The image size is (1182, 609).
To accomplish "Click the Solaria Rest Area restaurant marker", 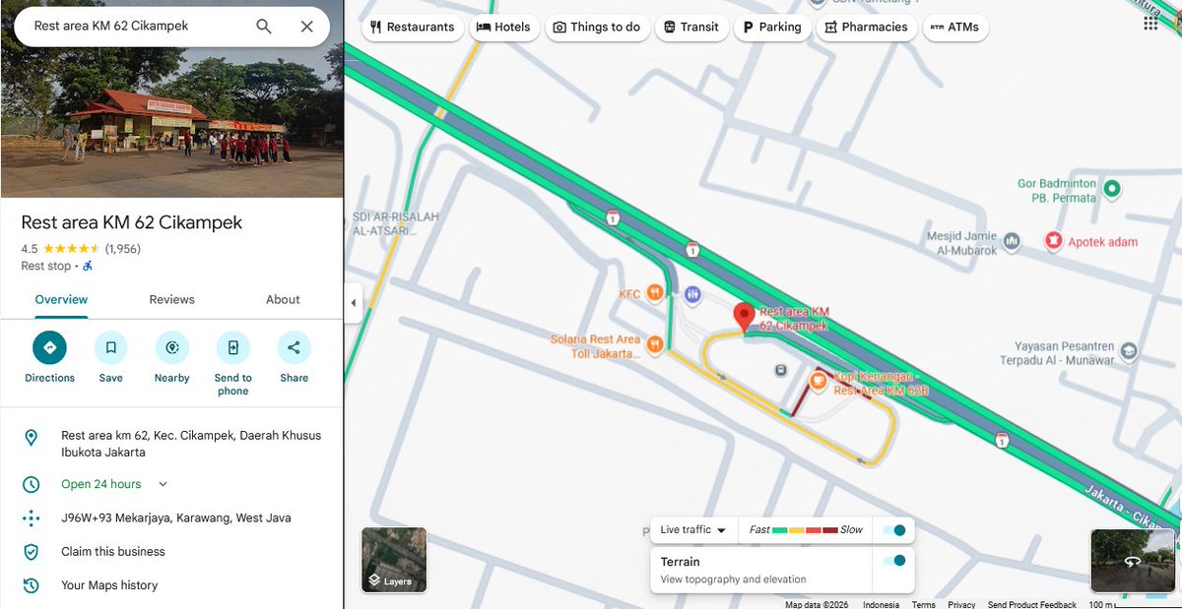I will point(655,344).
